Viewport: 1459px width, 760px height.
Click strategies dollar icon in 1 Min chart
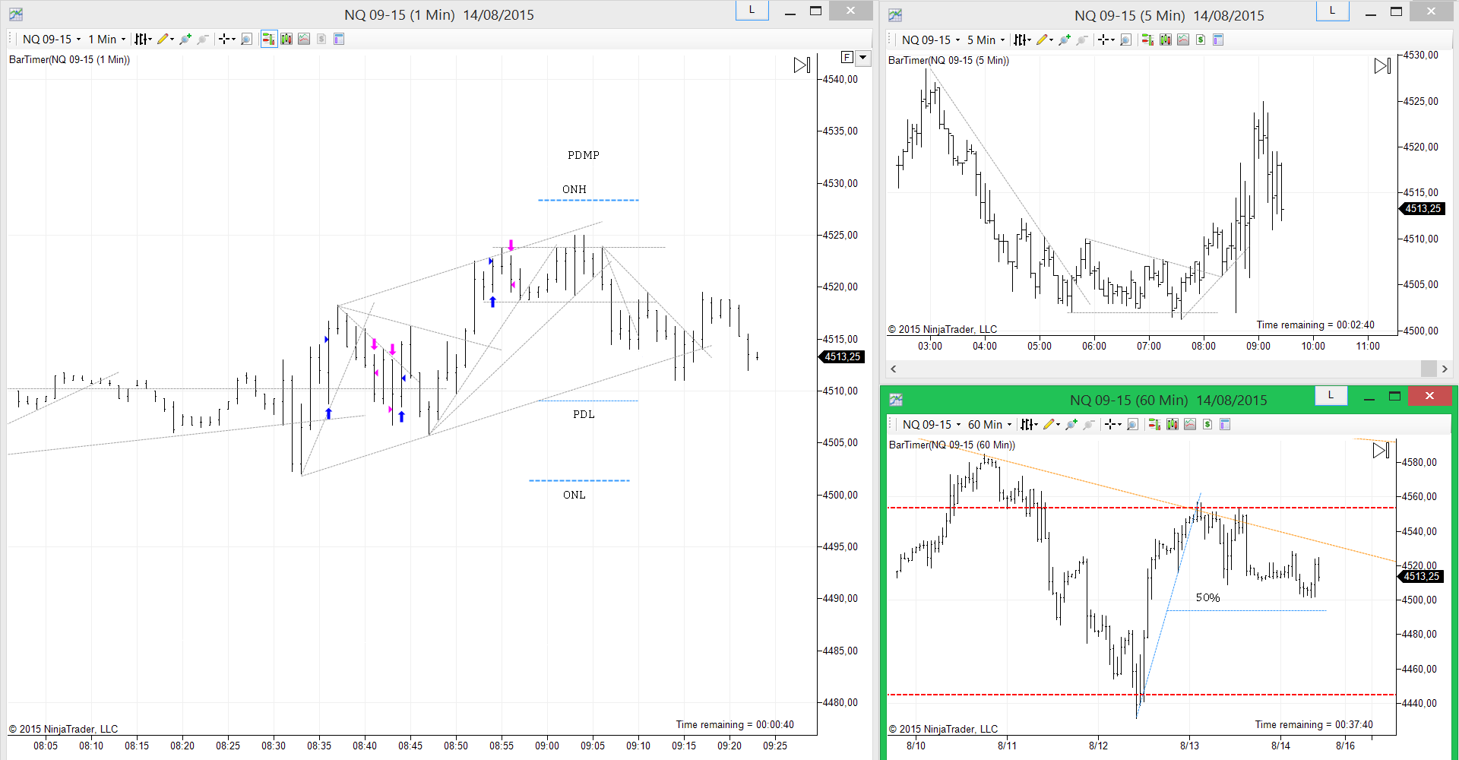click(321, 40)
